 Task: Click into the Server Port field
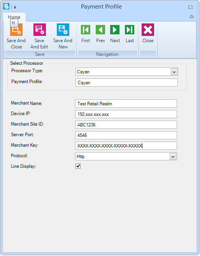click(126, 135)
